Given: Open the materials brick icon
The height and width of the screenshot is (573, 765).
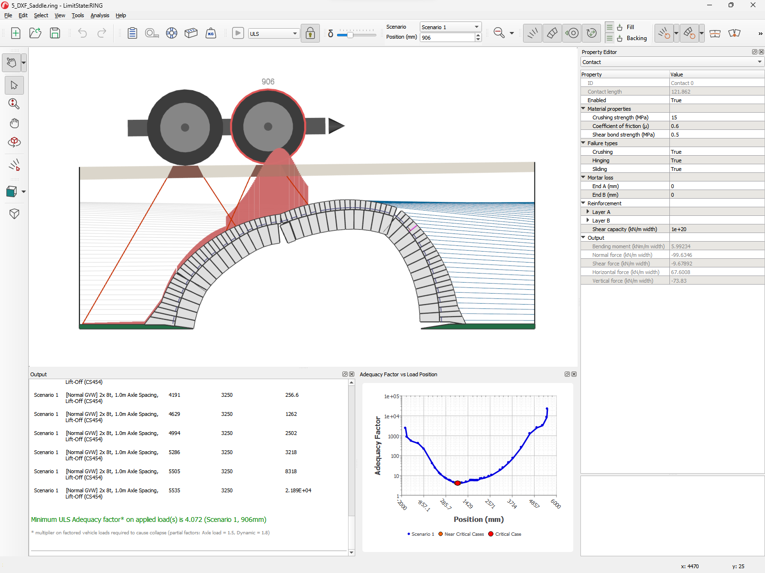Looking at the screenshot, I should point(191,33).
